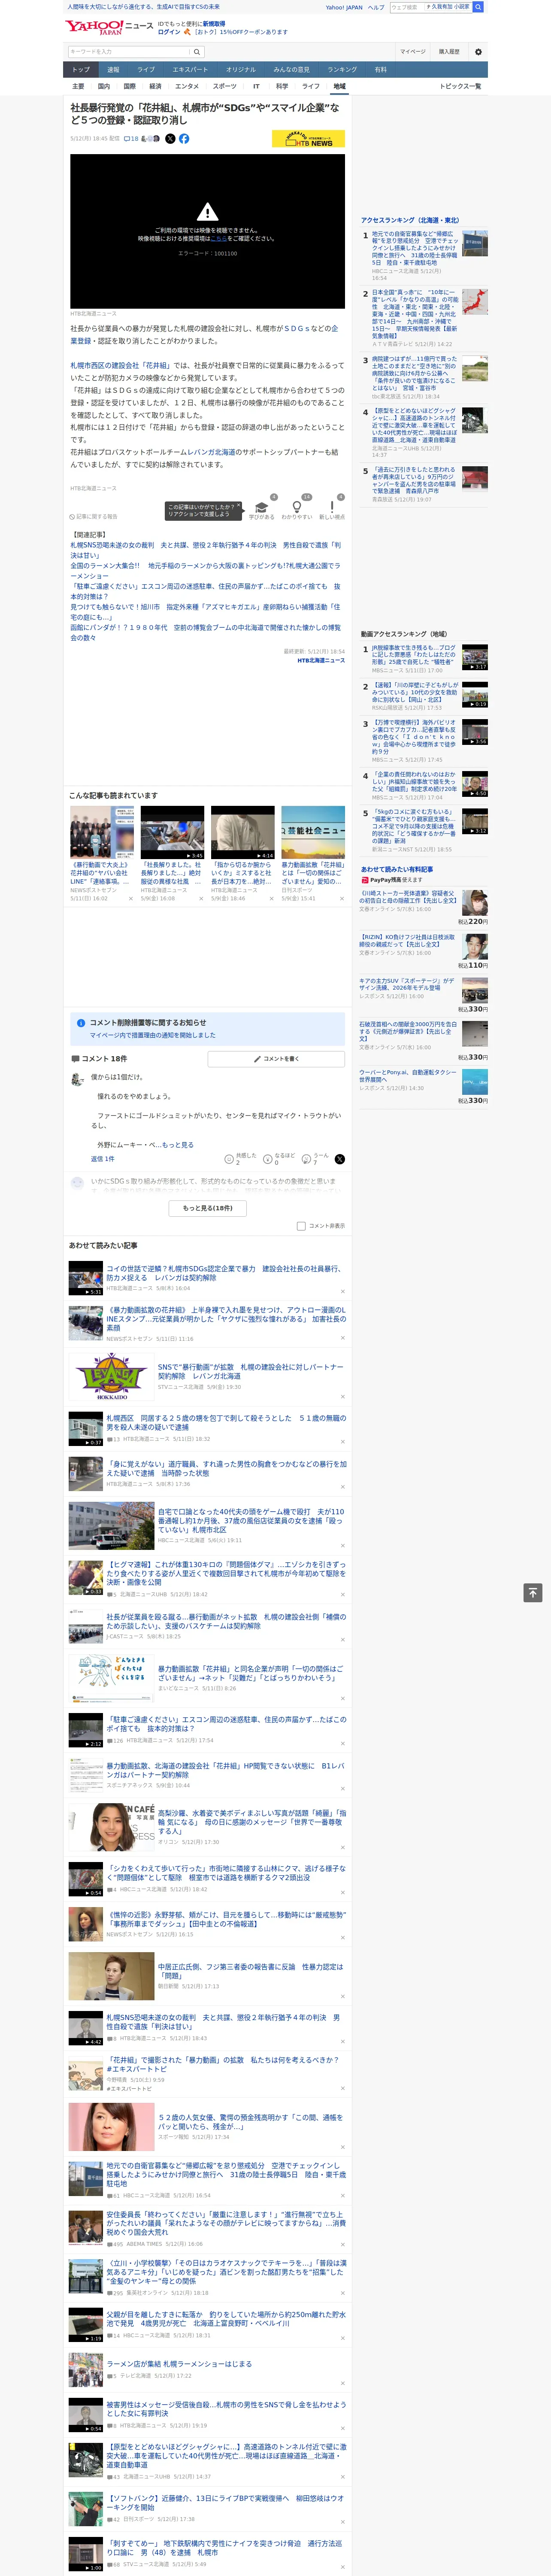Select the ランキング navigation tab
The height and width of the screenshot is (2576, 551).
[342, 70]
